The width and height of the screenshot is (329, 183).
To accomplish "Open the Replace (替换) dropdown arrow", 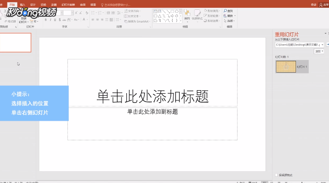I will click(x=235, y=16).
